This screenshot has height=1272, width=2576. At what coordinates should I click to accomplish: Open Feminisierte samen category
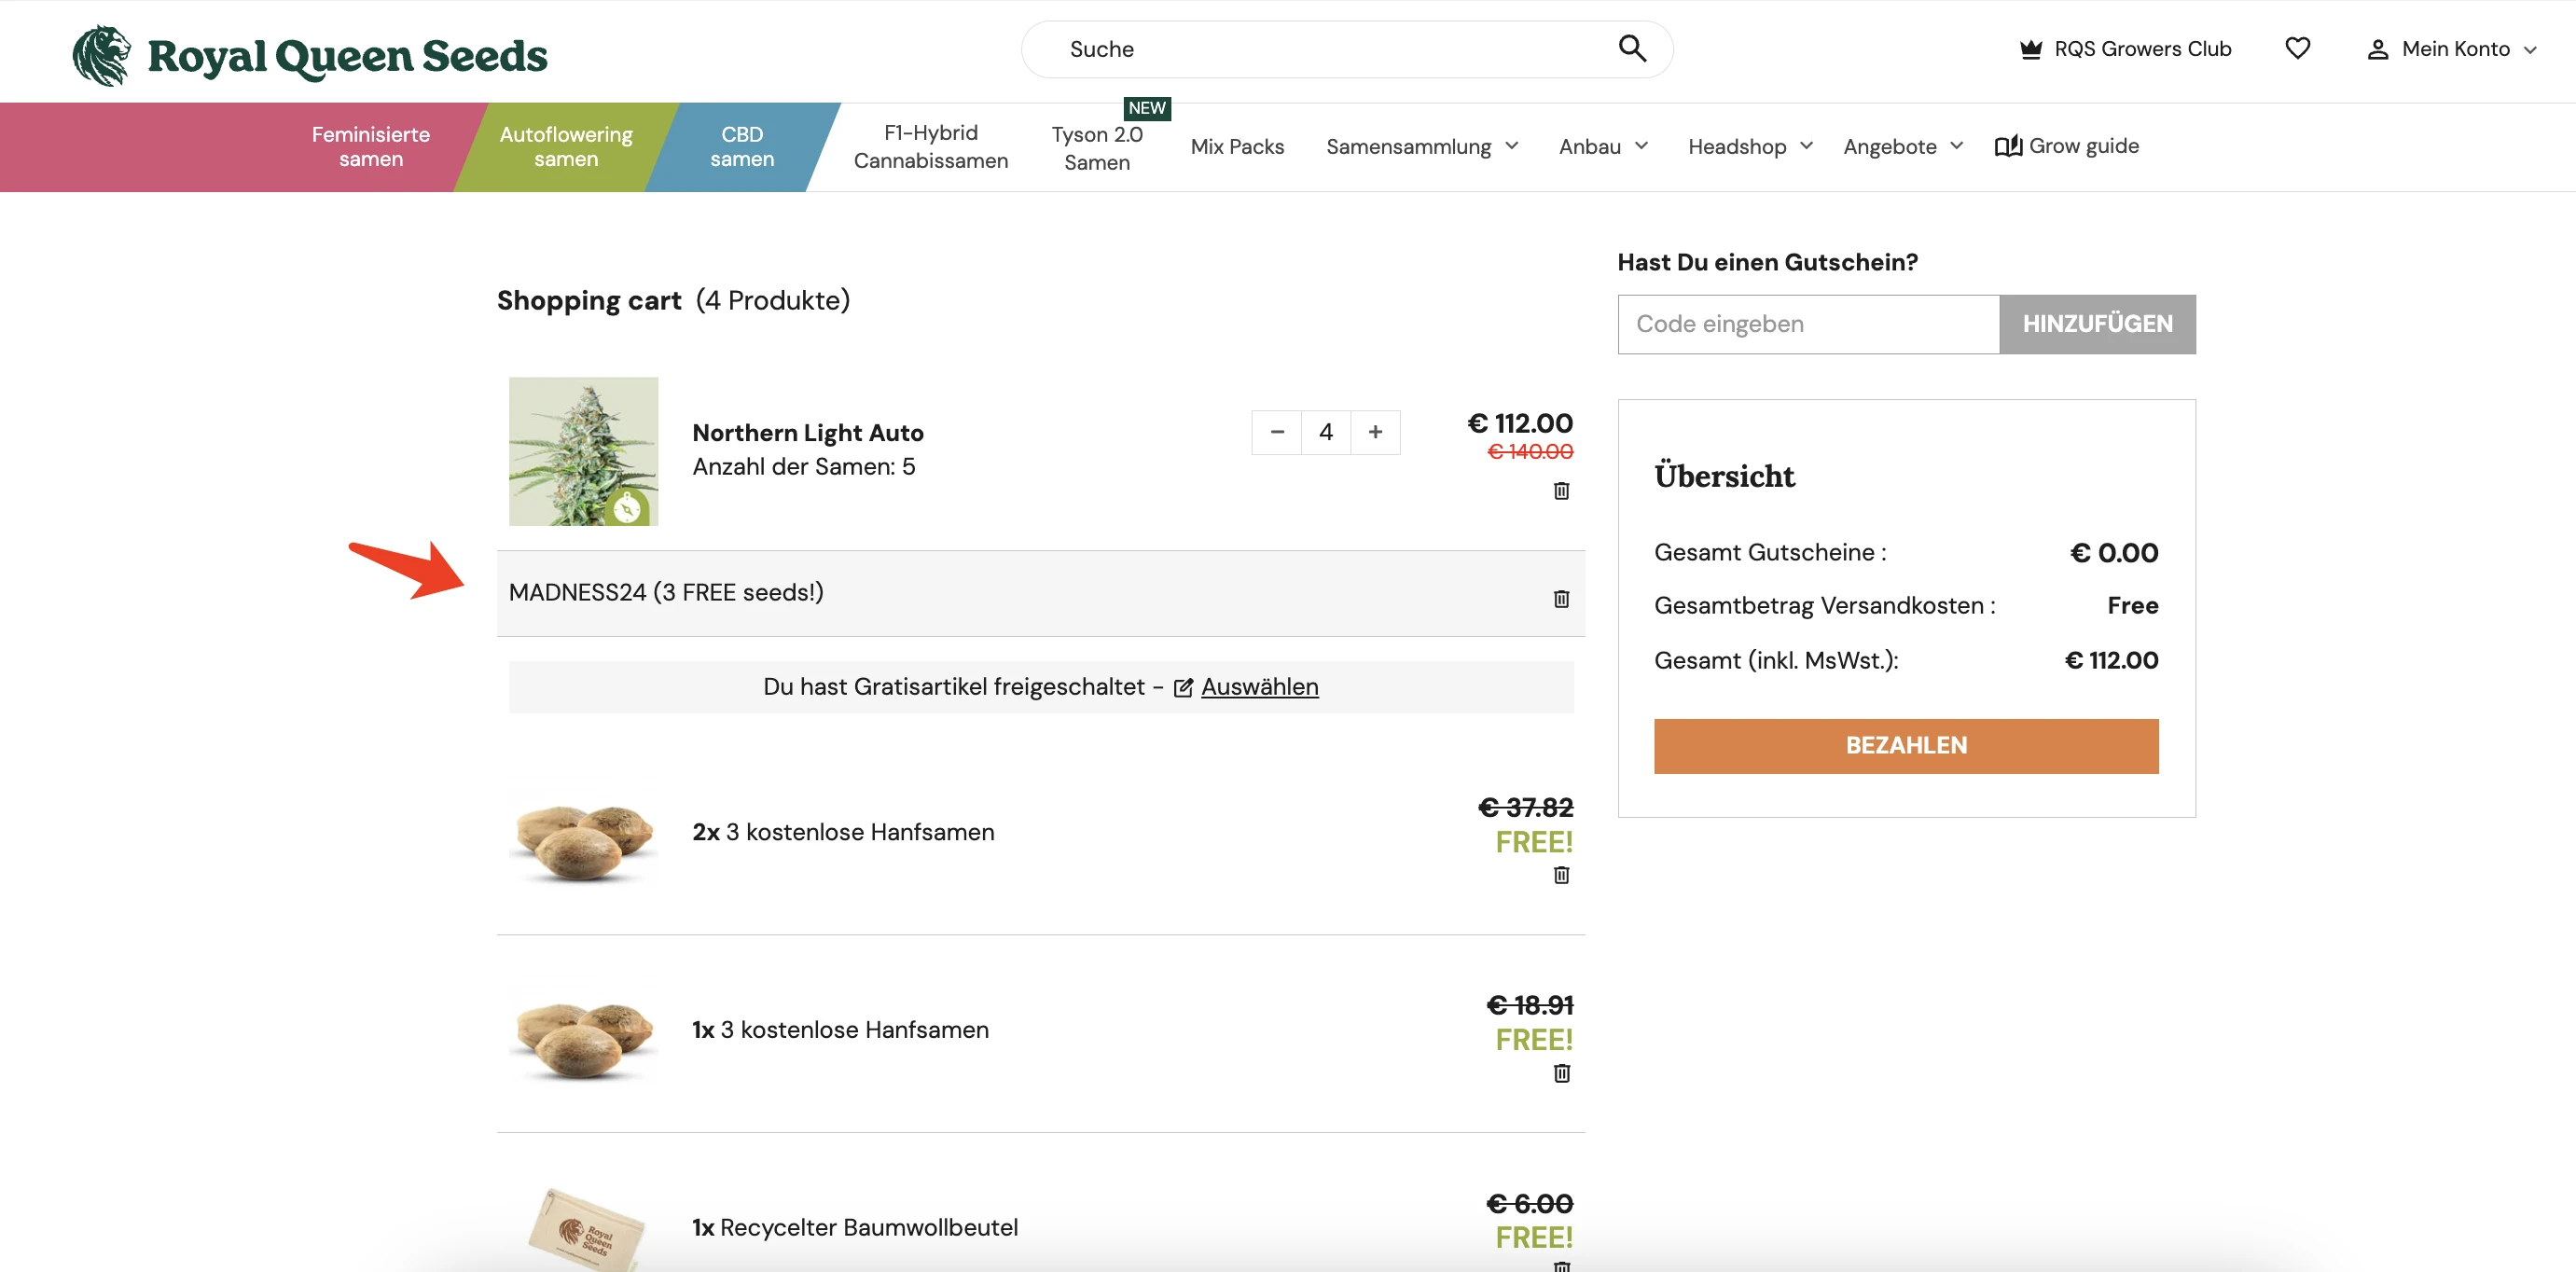tap(370, 147)
